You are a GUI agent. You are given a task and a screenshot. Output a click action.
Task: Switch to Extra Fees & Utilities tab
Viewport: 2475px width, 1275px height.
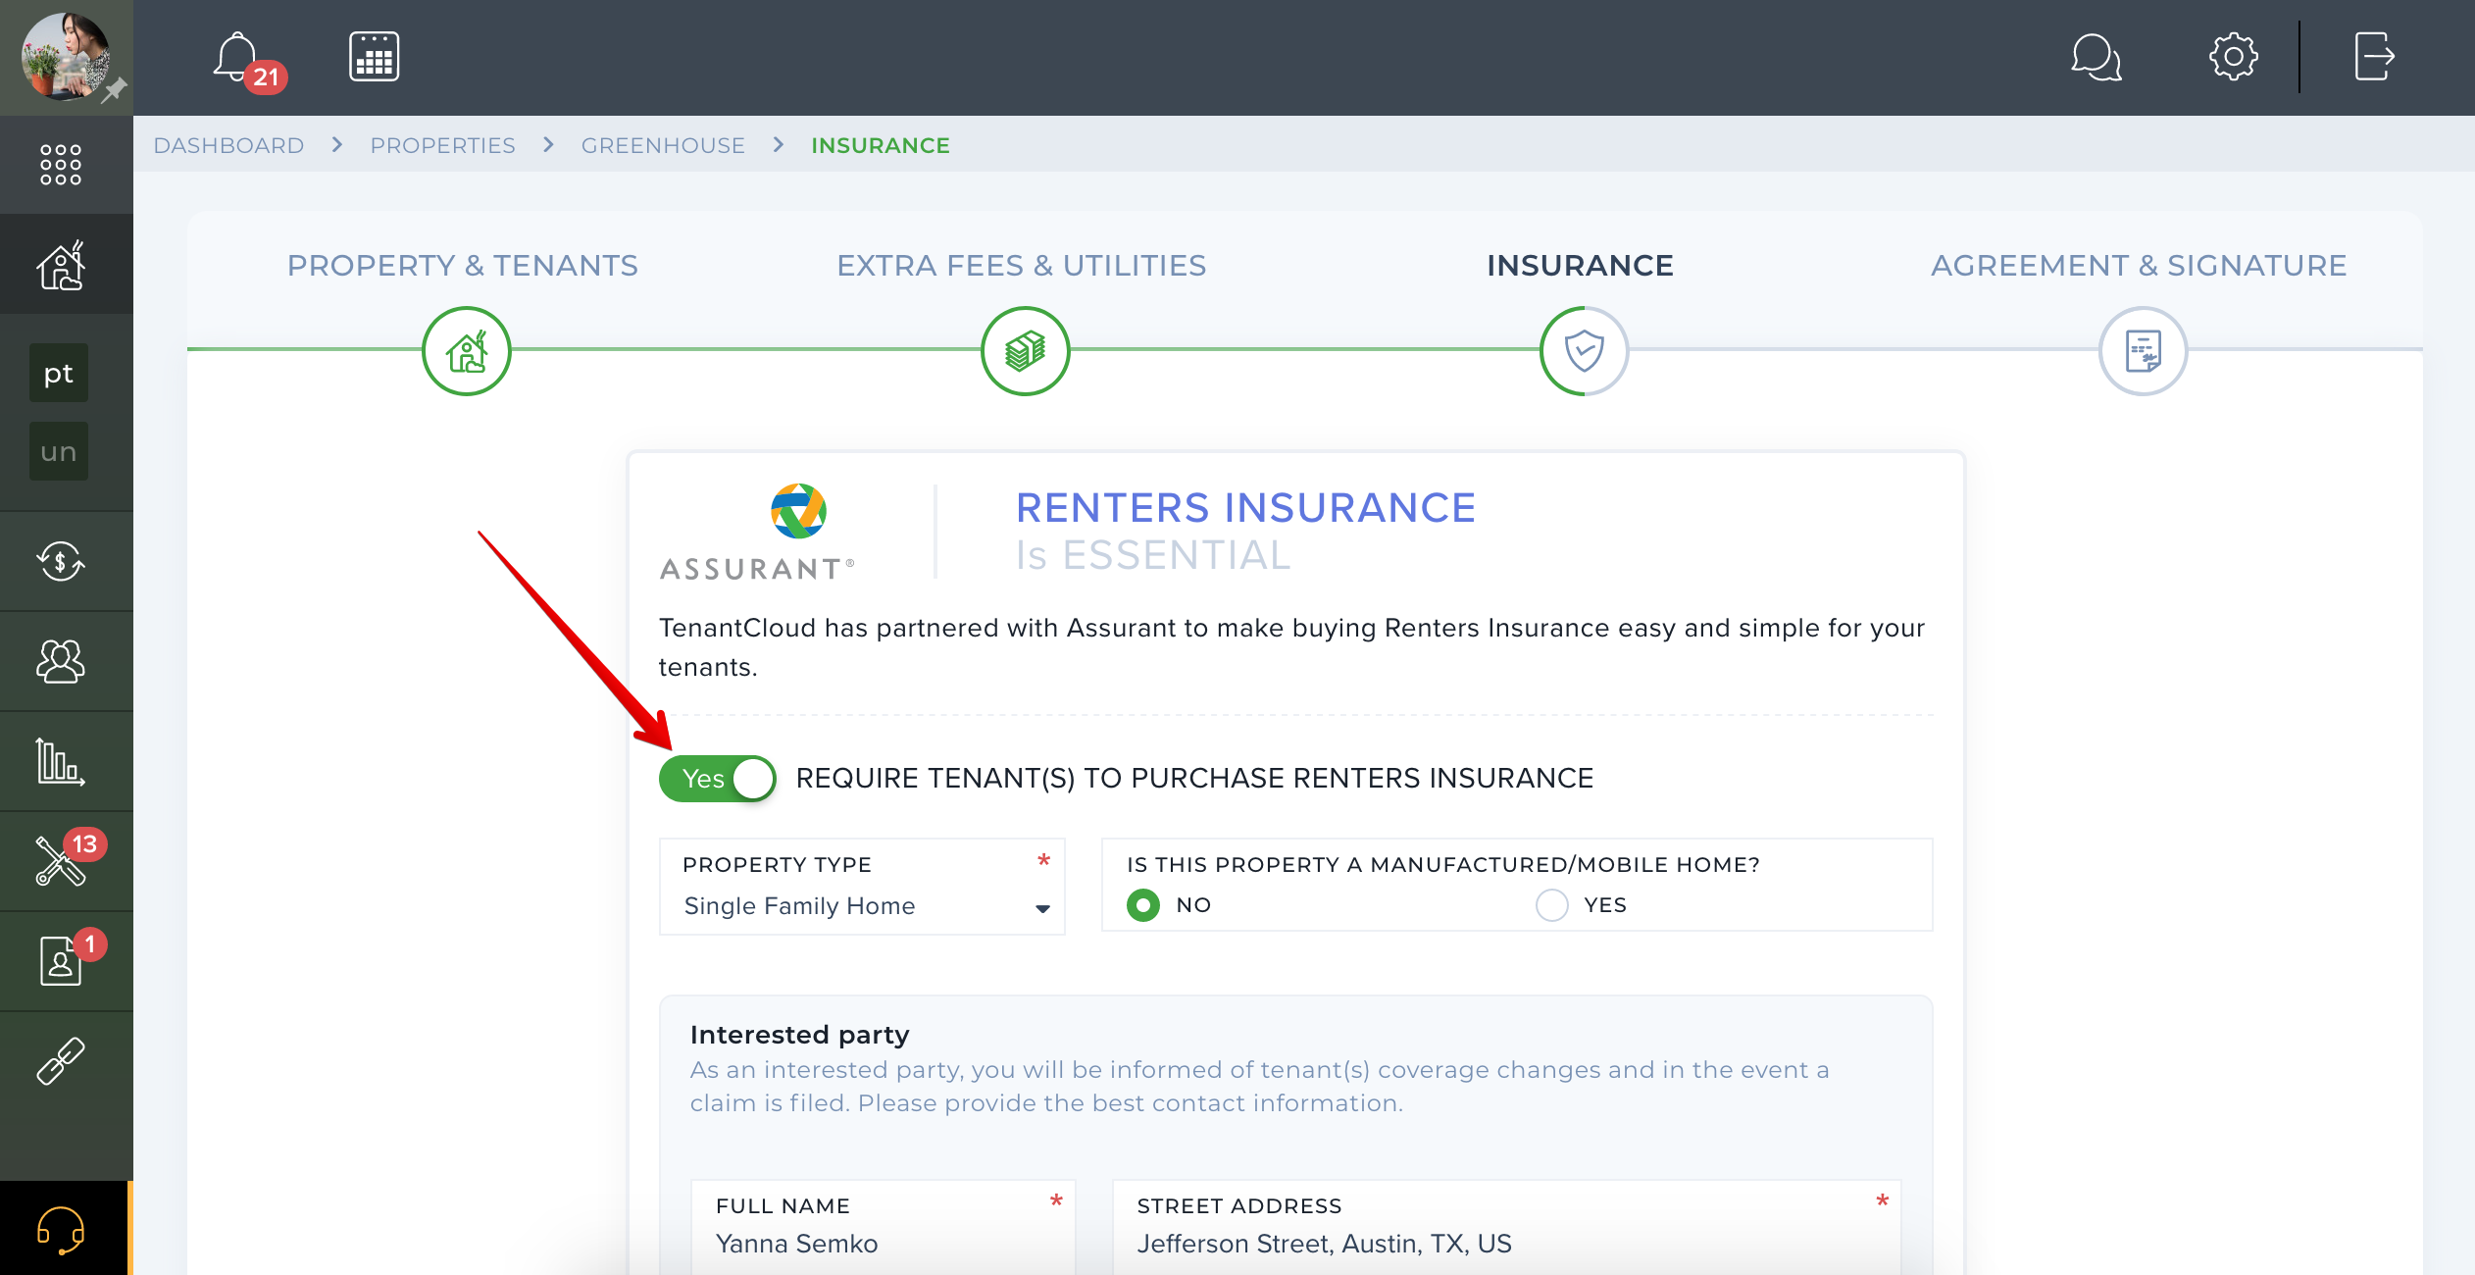[x=1022, y=266]
